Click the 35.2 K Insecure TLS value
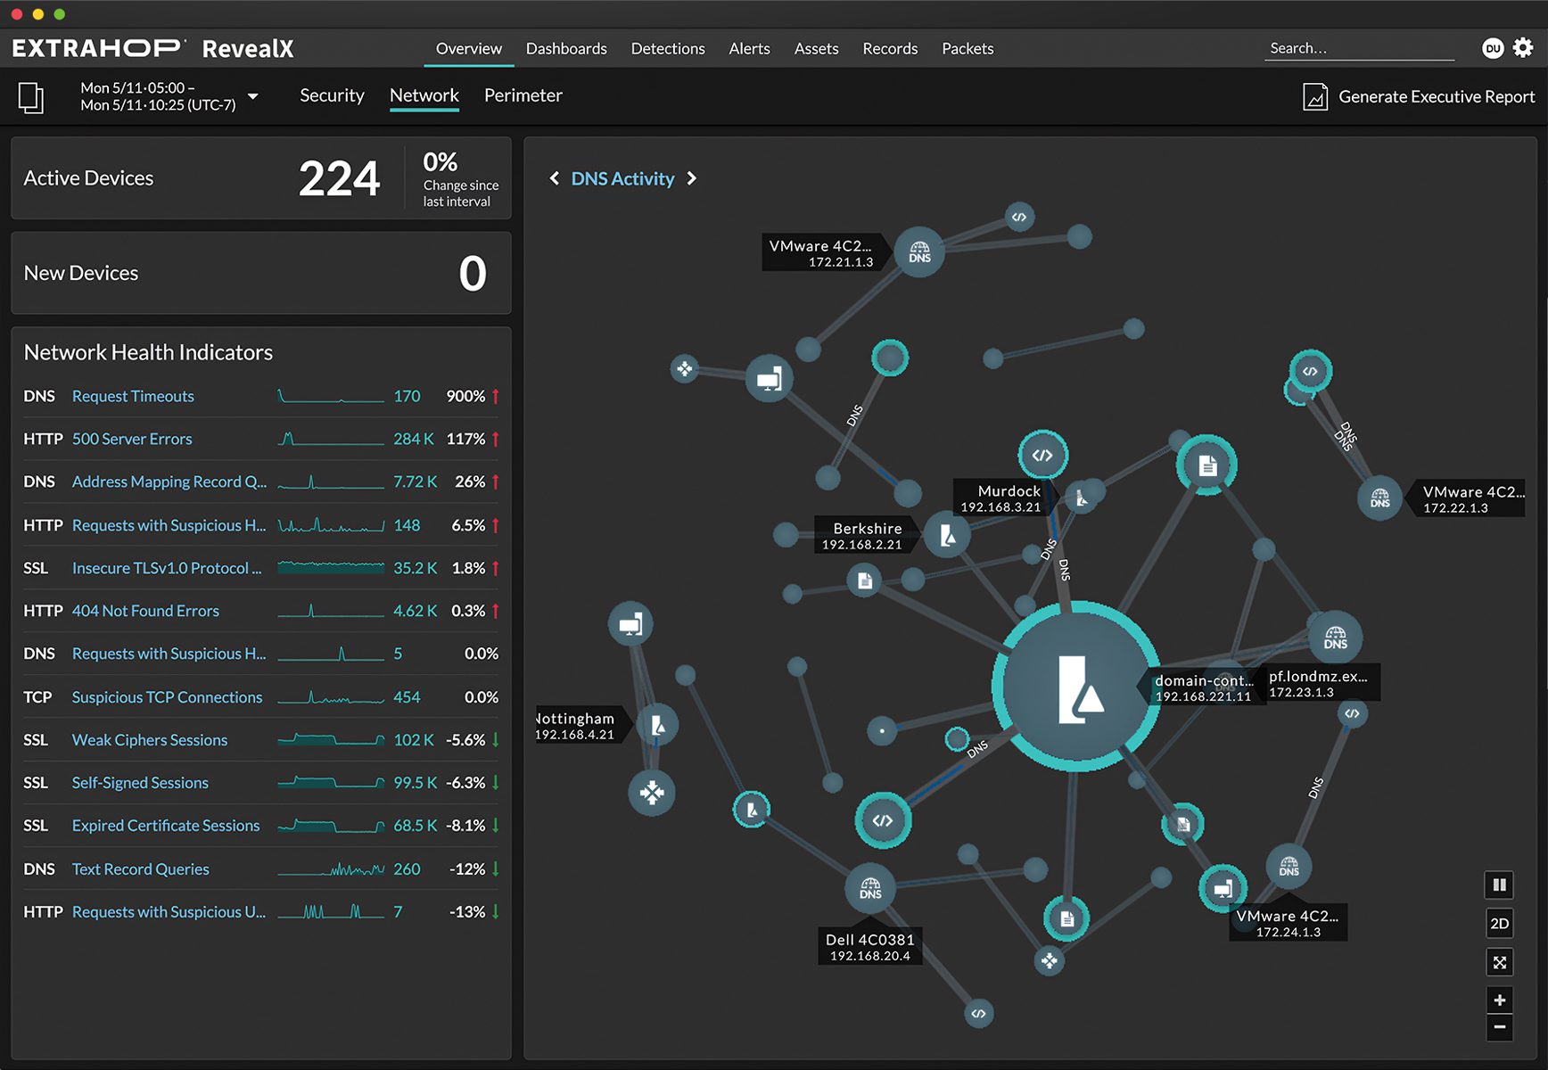The height and width of the screenshot is (1070, 1548). tap(415, 568)
